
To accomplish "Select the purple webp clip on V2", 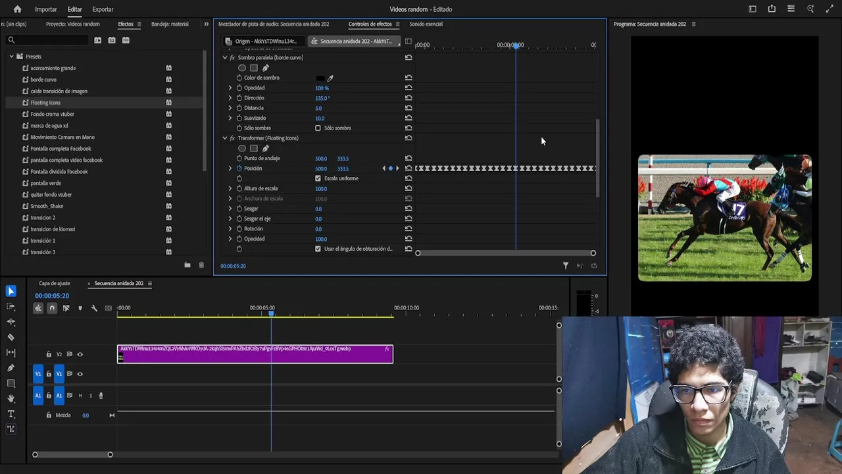I will point(255,354).
